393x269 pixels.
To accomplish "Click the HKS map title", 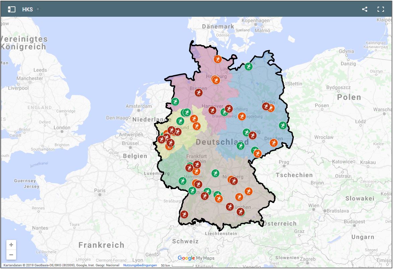I will [27, 9].
